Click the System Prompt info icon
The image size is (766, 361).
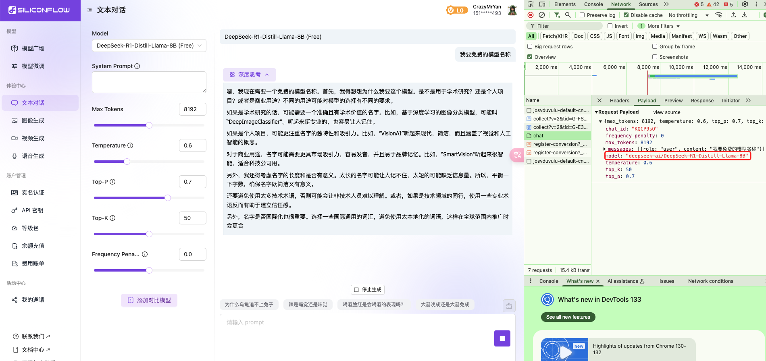click(x=137, y=66)
